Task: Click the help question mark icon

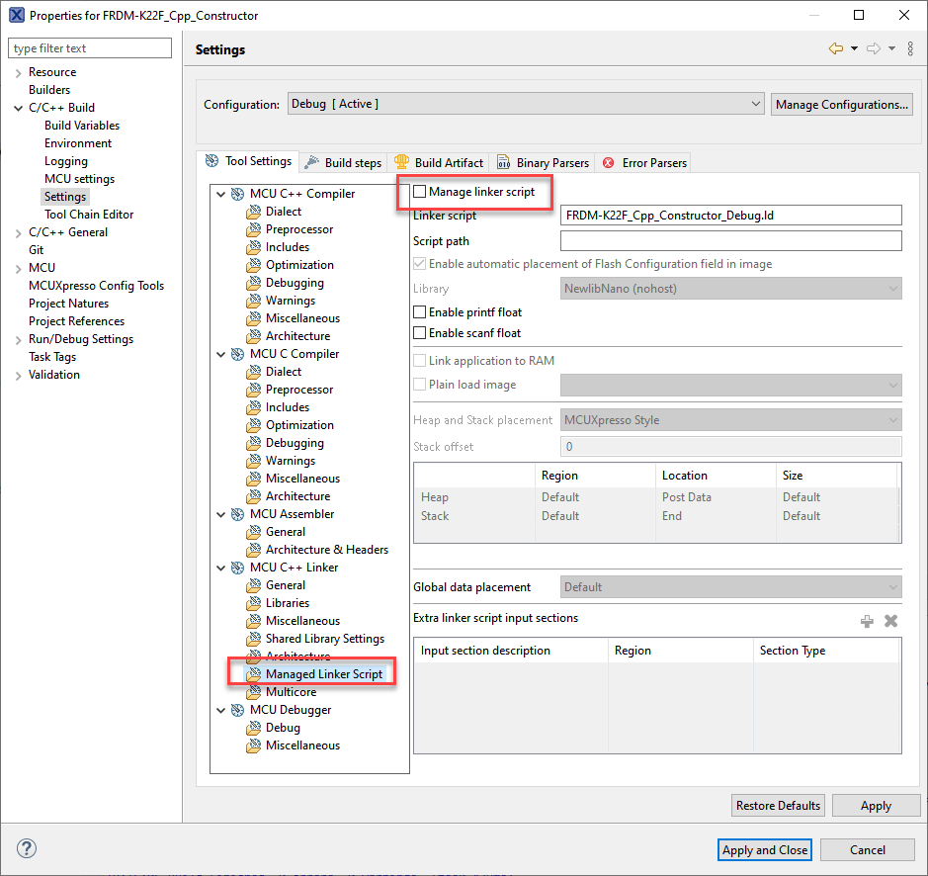Action: click(x=27, y=849)
